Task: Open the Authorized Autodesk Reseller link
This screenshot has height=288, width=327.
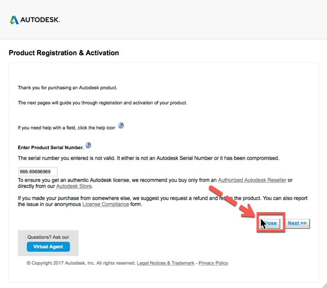Action: (x=252, y=180)
